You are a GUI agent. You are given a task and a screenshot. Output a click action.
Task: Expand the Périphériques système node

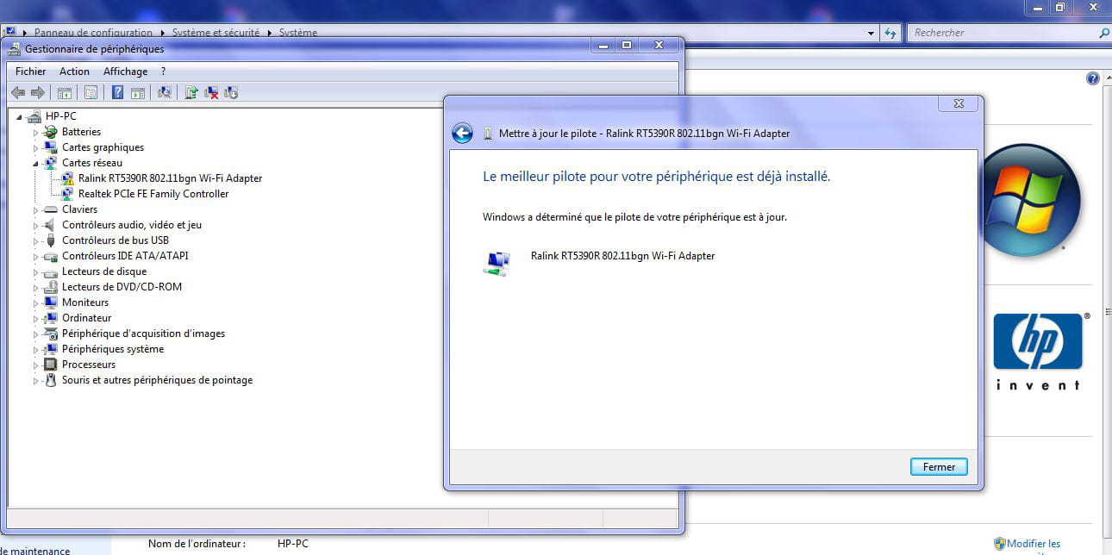pos(35,349)
